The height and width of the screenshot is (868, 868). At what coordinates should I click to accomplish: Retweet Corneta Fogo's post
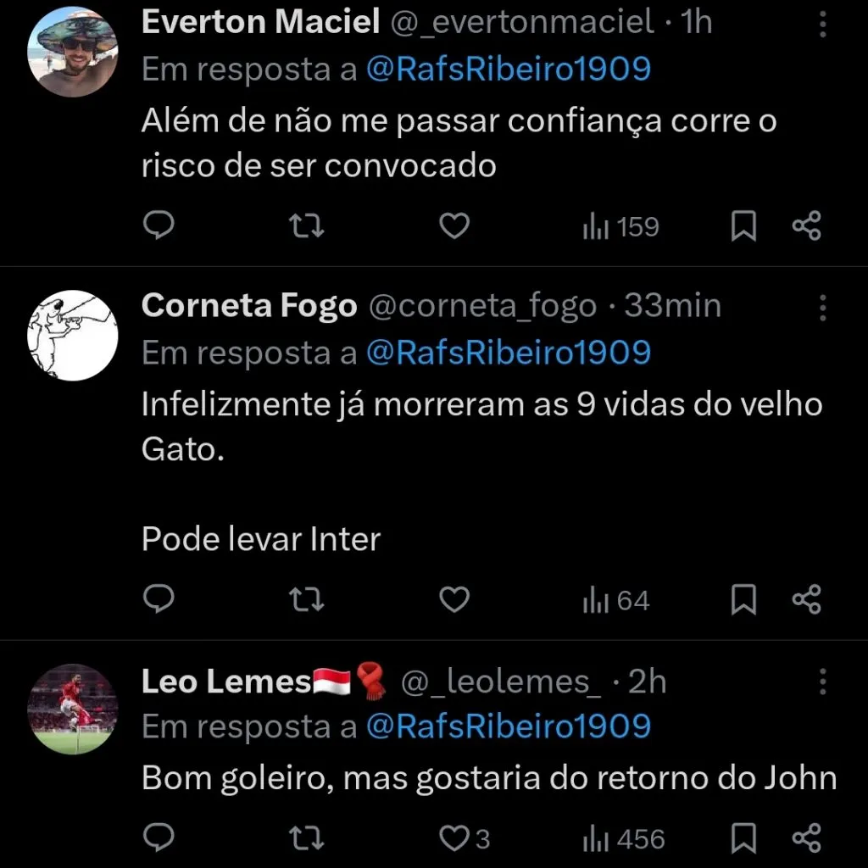(305, 600)
